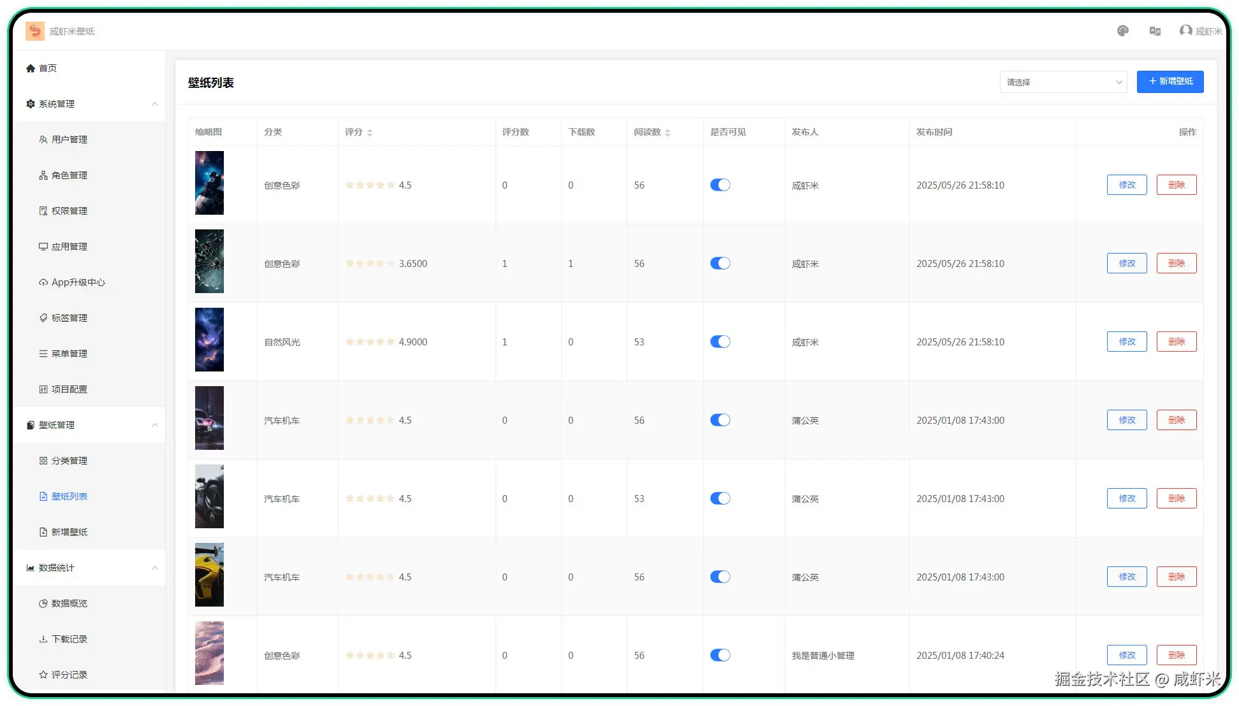Screen dimensions: 1239x706
Task: Delete the yellow car wallpaper row
Action: click(x=1177, y=577)
